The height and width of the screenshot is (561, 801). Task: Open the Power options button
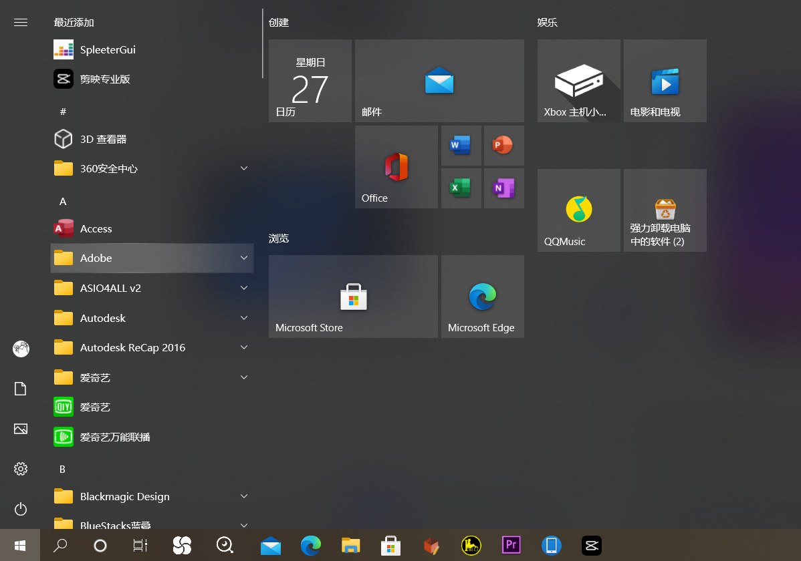tap(21, 509)
